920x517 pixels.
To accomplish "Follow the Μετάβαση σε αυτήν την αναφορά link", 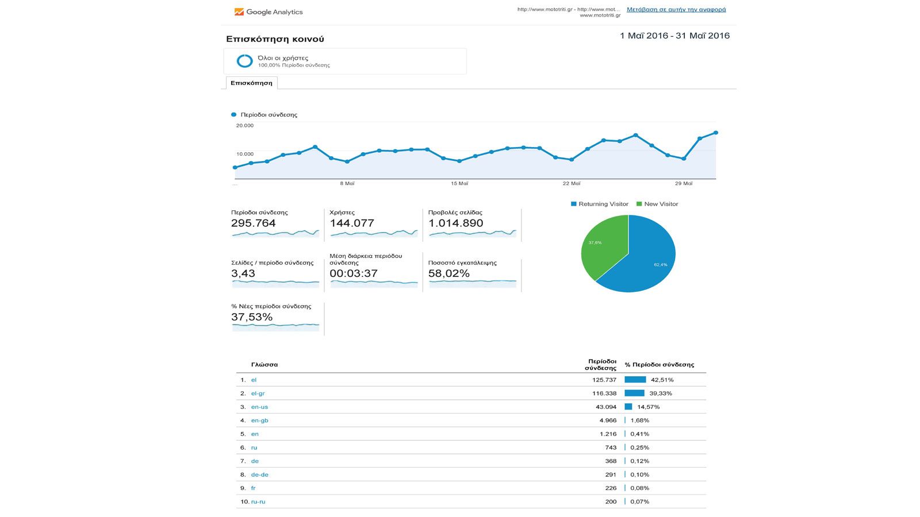I will (676, 10).
